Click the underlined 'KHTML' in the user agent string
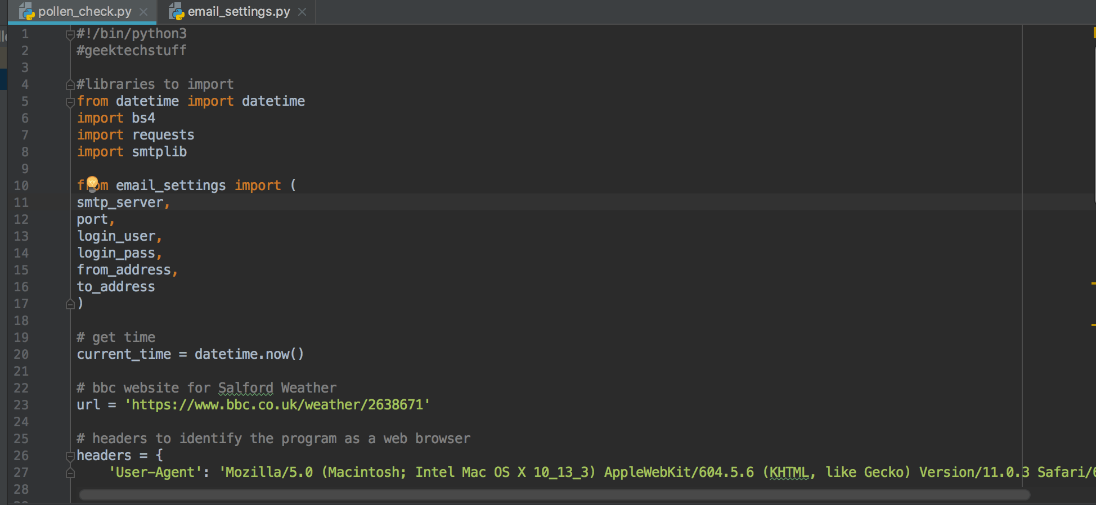The width and height of the screenshot is (1096, 505). (x=789, y=472)
